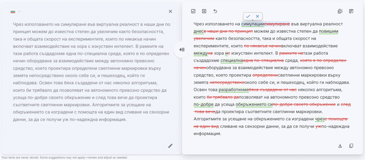This screenshot has width=365, height=160.
Task: Edit the original text with the pencil icon
Action: (x=170, y=146)
